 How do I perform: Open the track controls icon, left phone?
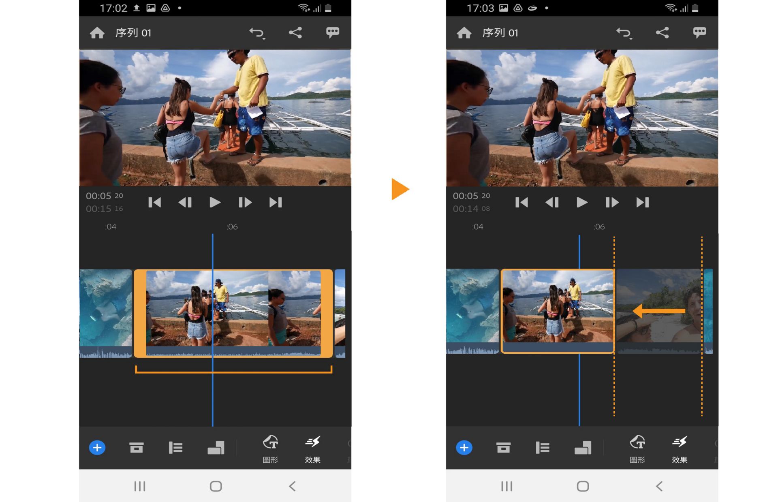coord(175,448)
